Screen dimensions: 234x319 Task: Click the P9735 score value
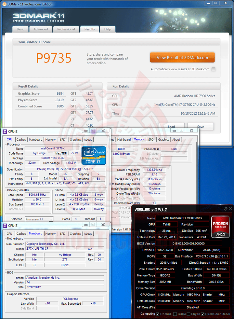[x=54, y=58]
